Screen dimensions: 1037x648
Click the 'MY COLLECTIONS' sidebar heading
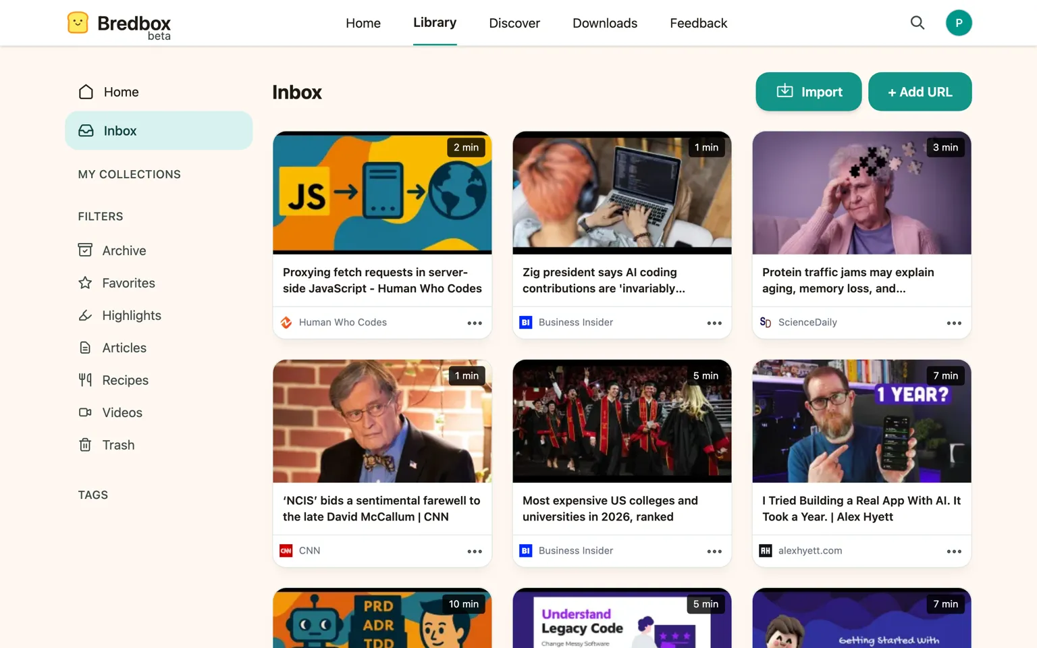coord(130,174)
